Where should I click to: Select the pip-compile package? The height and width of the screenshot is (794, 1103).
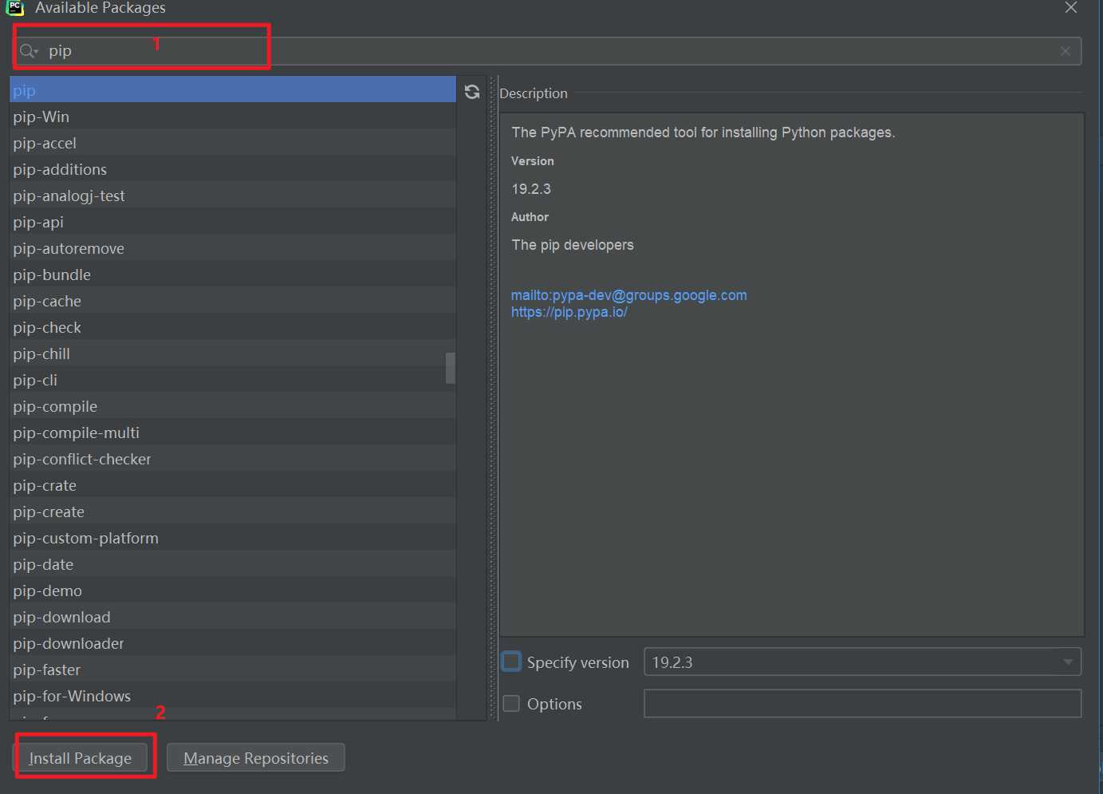(x=232, y=406)
